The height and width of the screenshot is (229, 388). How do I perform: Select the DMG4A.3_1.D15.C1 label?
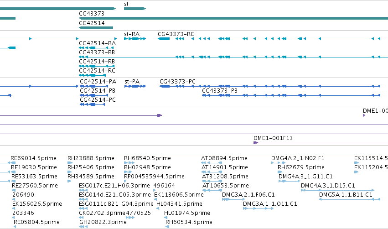[x=328, y=186]
